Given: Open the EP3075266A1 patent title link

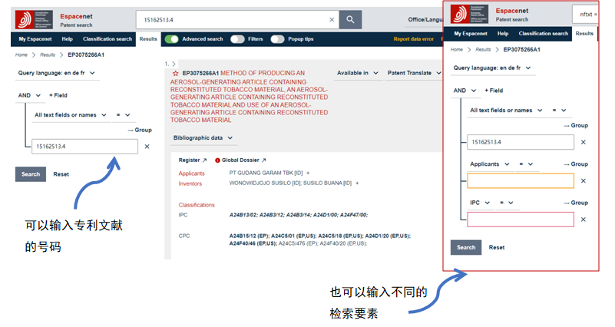Looking at the screenshot, I should 250,97.
